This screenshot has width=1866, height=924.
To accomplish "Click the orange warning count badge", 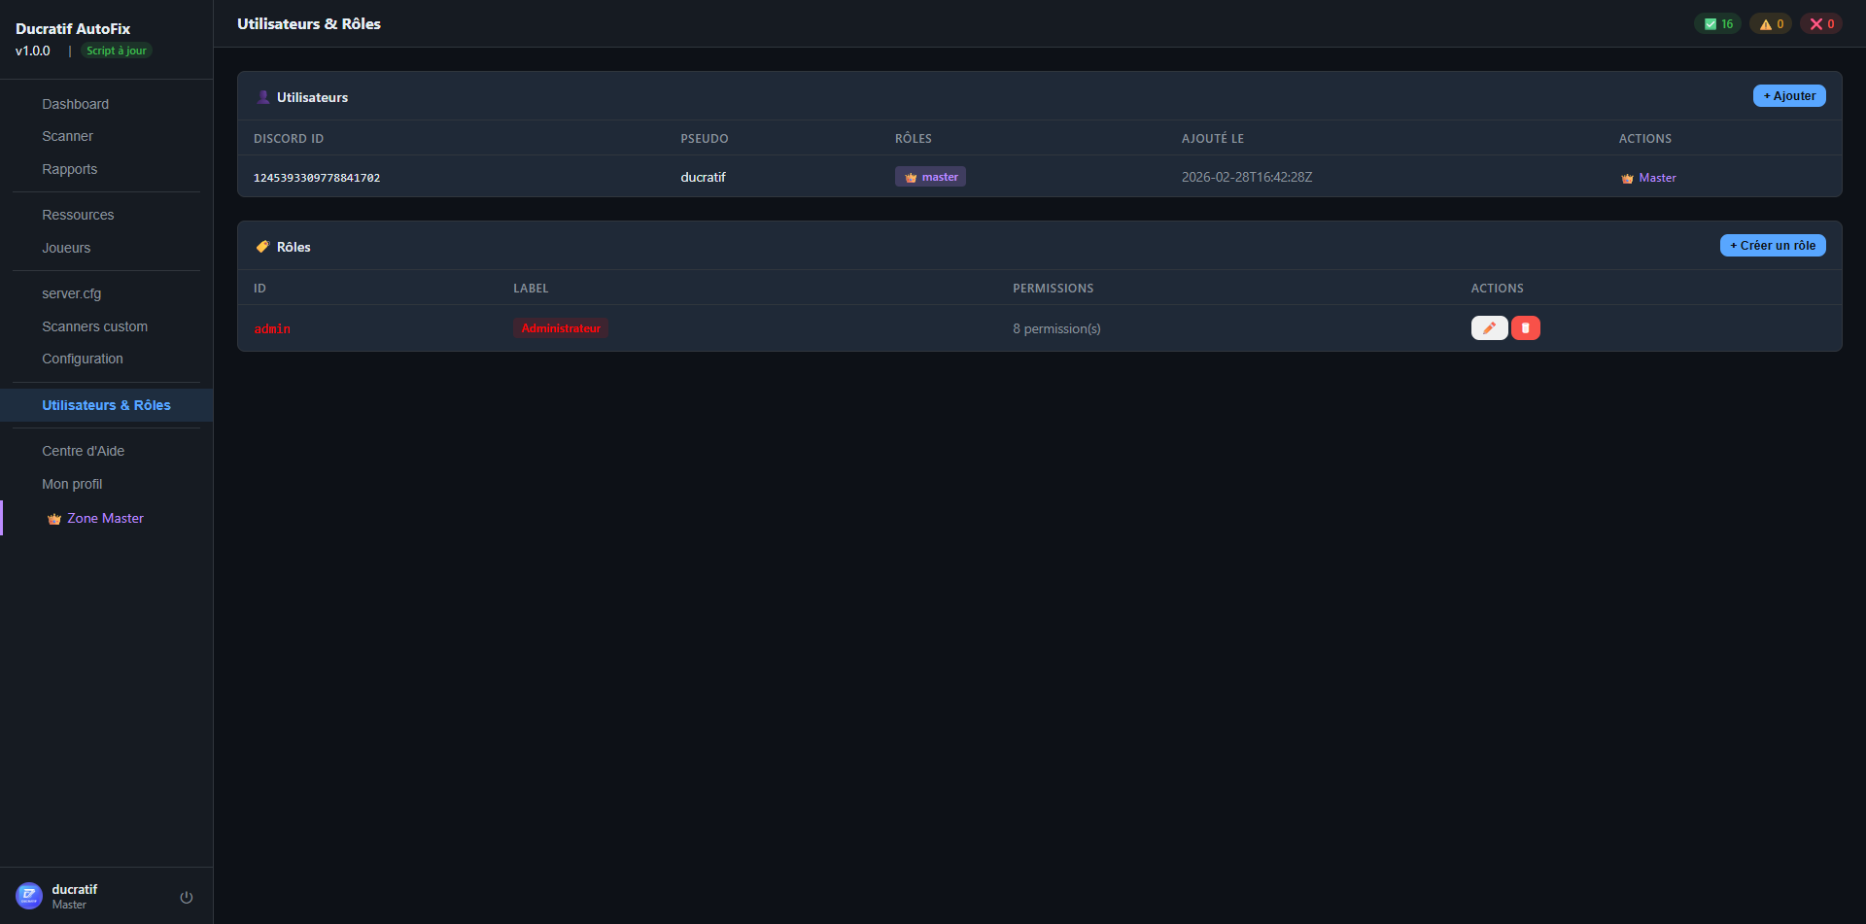I will click(x=1771, y=22).
